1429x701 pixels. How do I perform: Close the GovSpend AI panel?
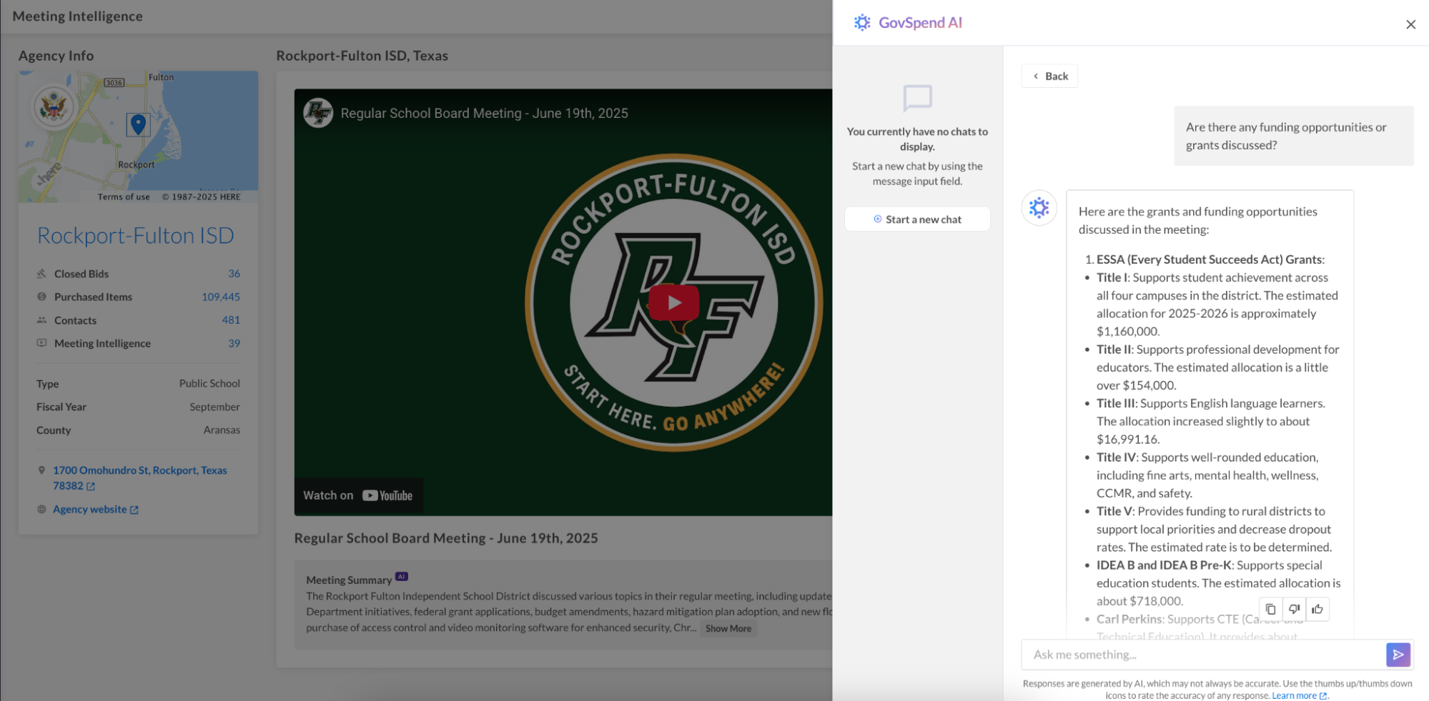[x=1410, y=24]
